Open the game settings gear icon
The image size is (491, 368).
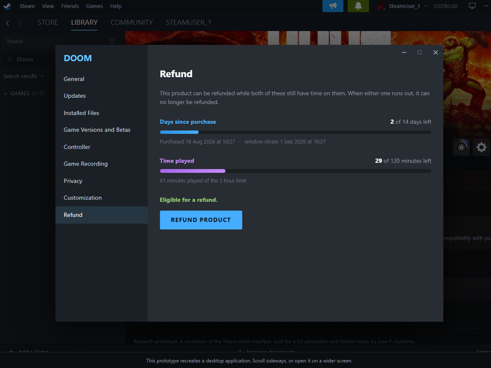(482, 147)
